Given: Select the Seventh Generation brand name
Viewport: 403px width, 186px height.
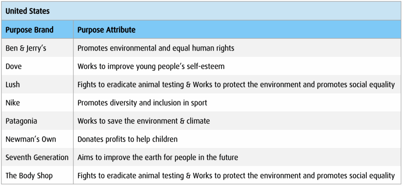Looking at the screenshot, I should [x=37, y=157].
